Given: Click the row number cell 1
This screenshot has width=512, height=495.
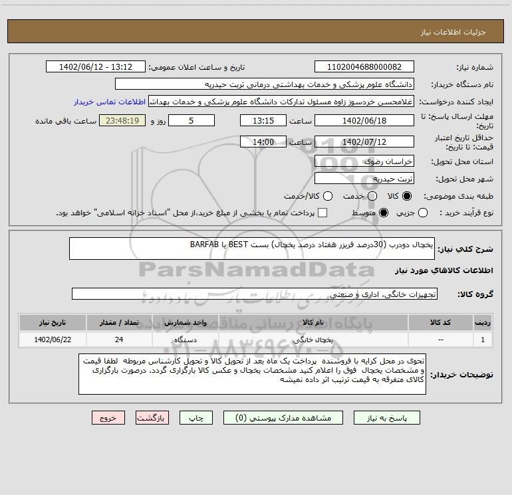Looking at the screenshot, I should pyautogui.click(x=483, y=340).
